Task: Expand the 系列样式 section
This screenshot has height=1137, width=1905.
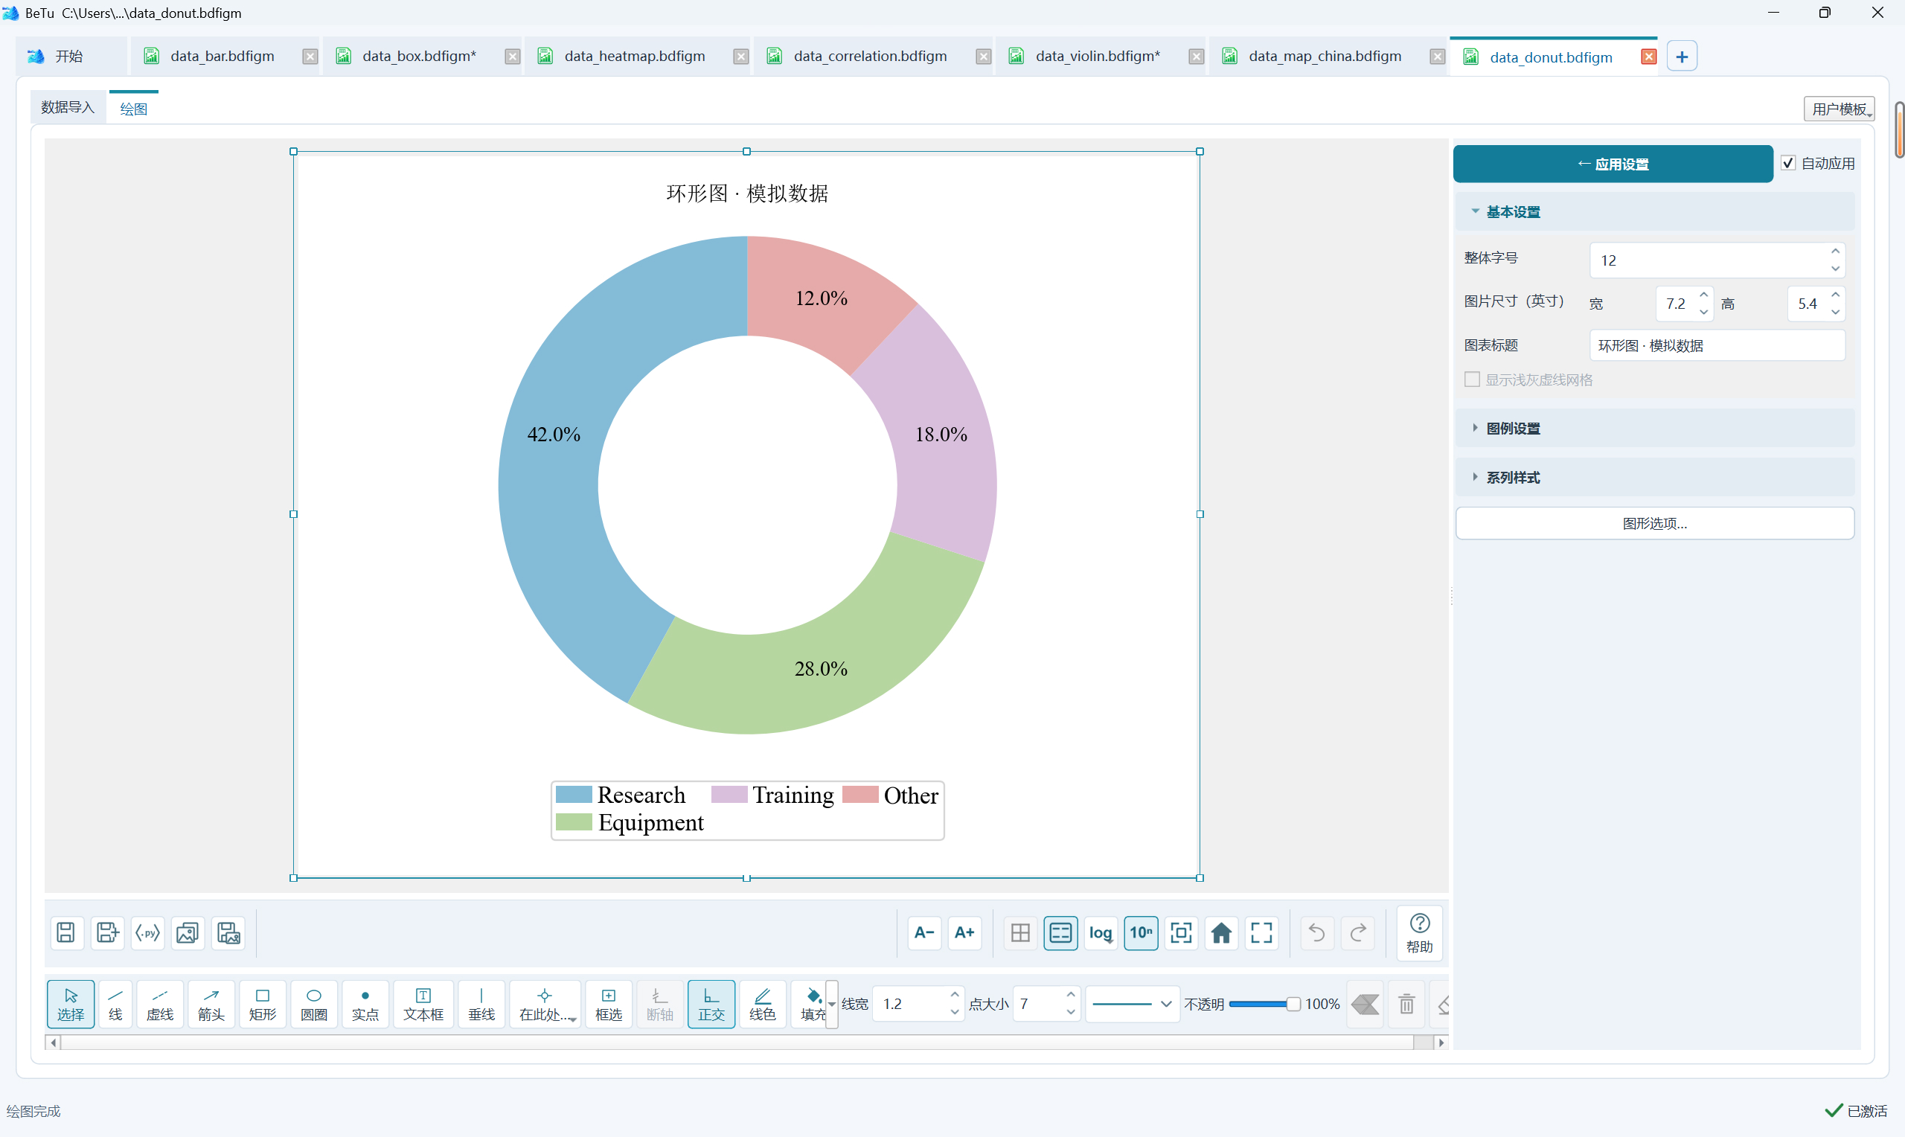Action: 1653,477
